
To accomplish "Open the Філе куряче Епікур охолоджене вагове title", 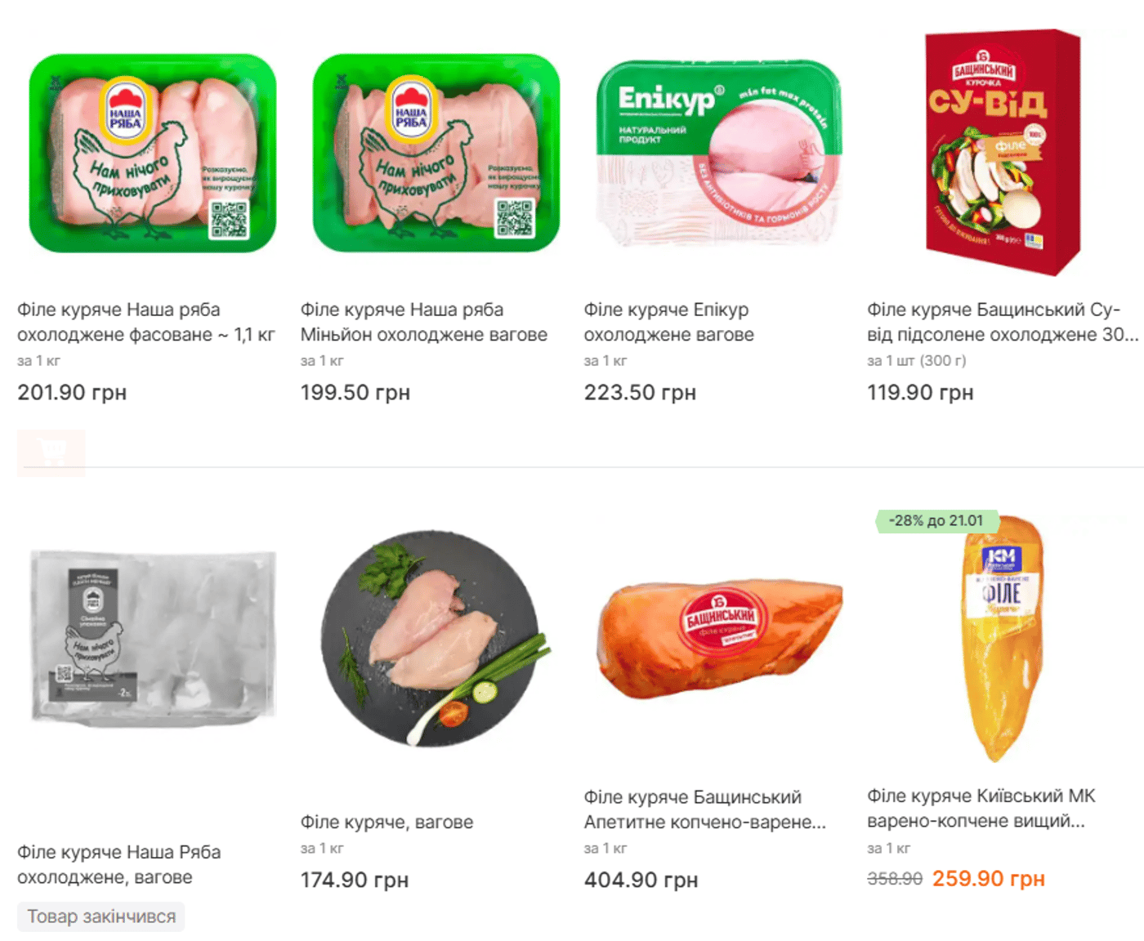I will pyautogui.click(x=668, y=322).
